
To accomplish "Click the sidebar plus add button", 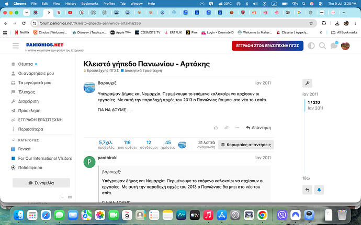I will (x=62, y=197).
